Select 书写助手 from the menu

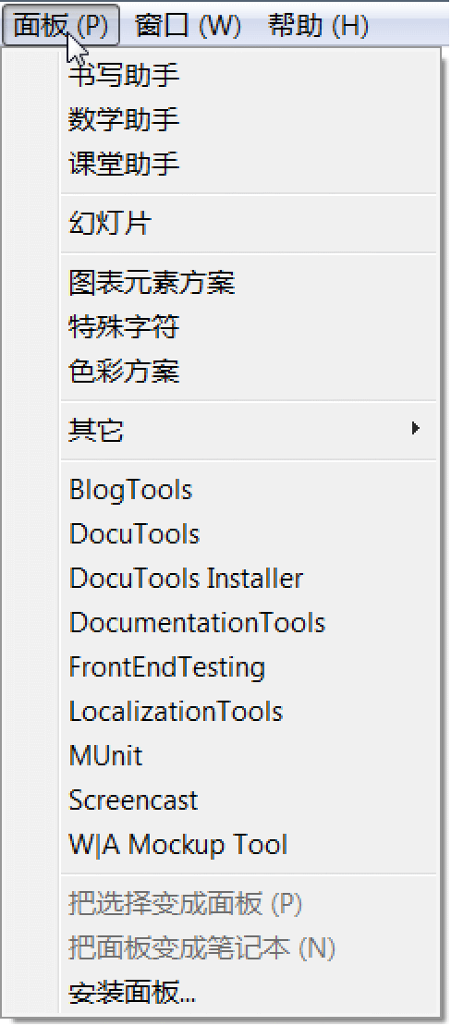tap(249, 77)
